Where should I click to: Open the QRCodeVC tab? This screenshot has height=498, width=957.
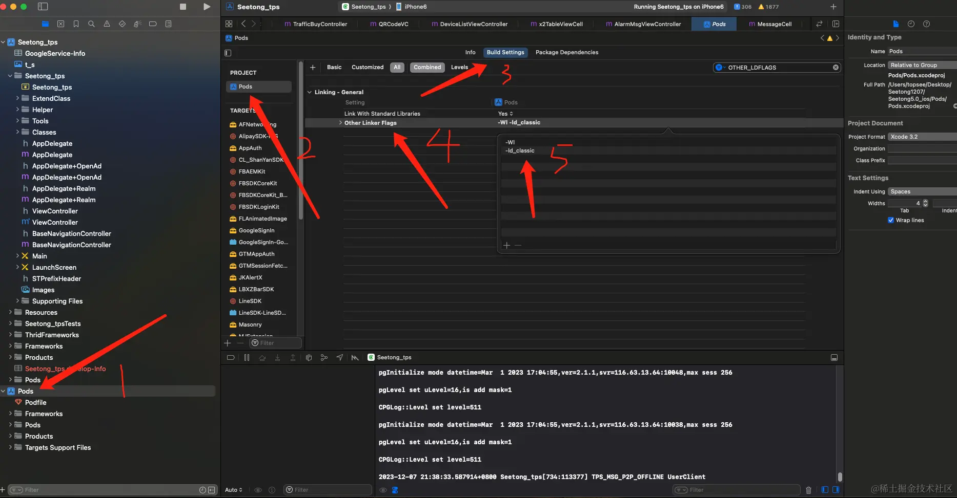click(390, 24)
